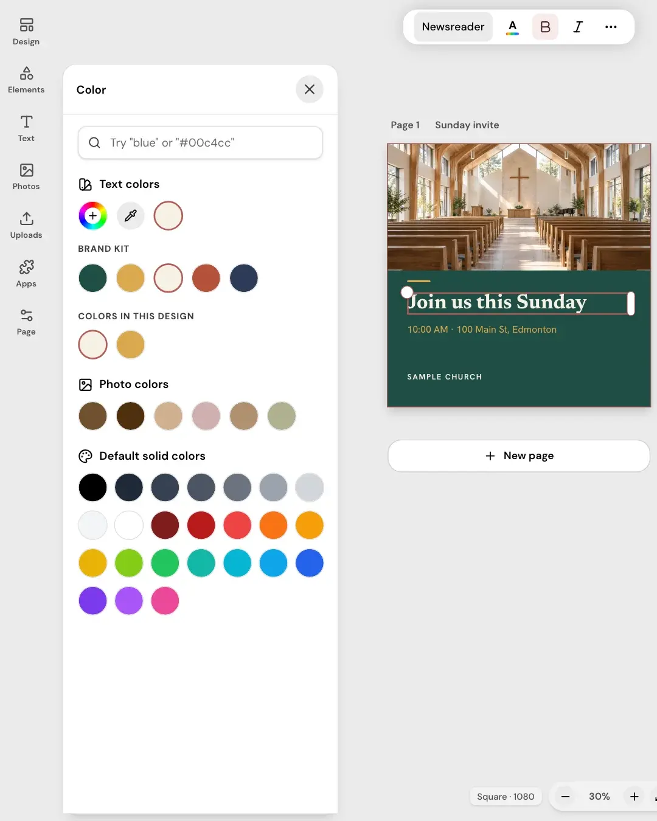
Task: Click the 30% zoom level
Action: pyautogui.click(x=599, y=797)
